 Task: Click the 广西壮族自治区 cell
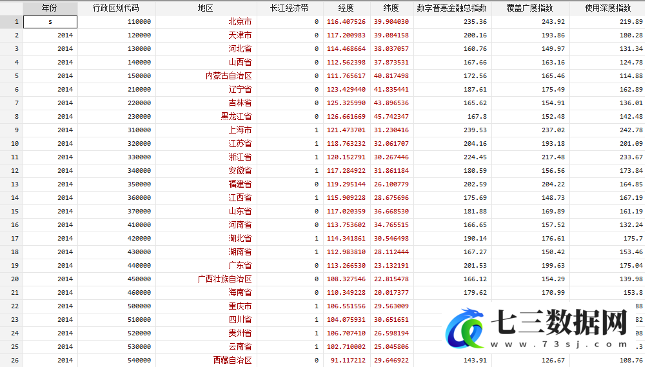coord(206,279)
